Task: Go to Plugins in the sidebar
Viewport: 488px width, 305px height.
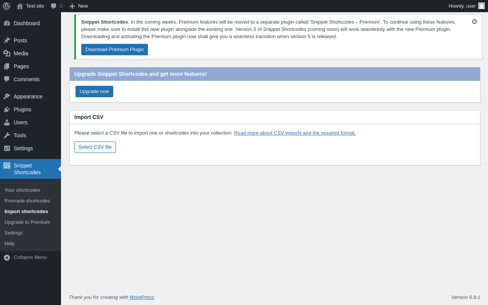Action: [x=22, y=109]
